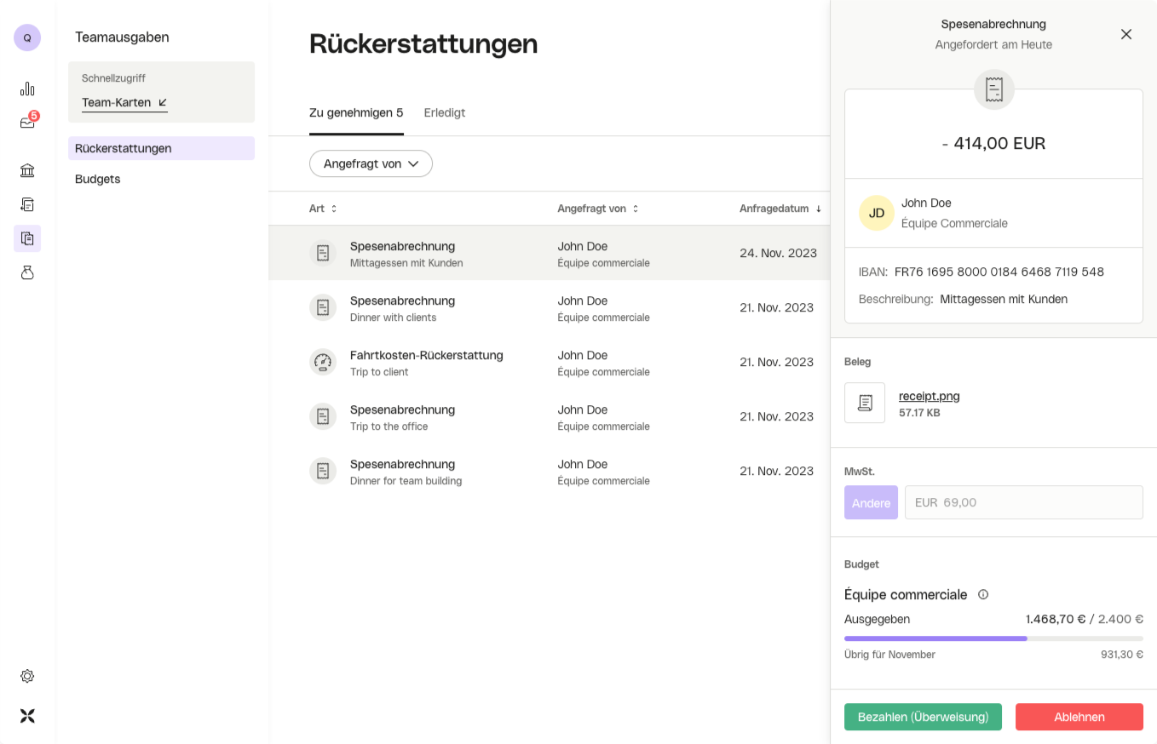1157x744 pixels.
Task: Sort the table by Art column
Action: click(323, 209)
